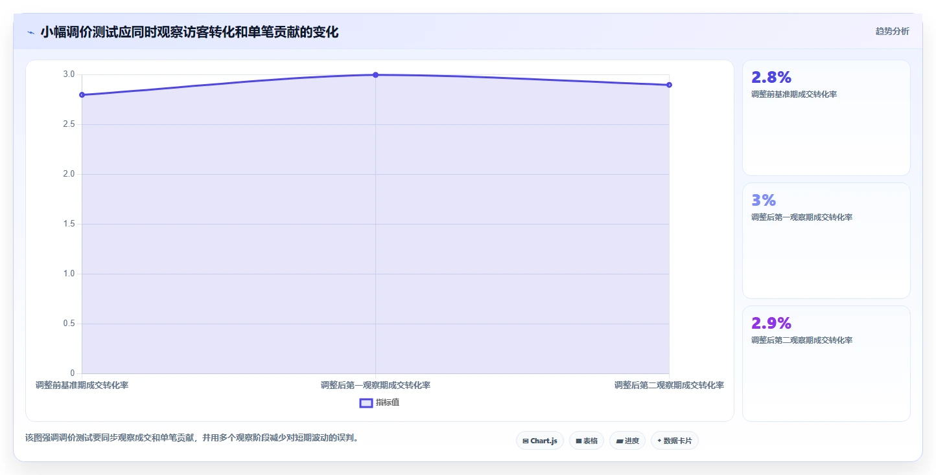
Task: Click the lightning icon beside the title
Action: click(30, 32)
